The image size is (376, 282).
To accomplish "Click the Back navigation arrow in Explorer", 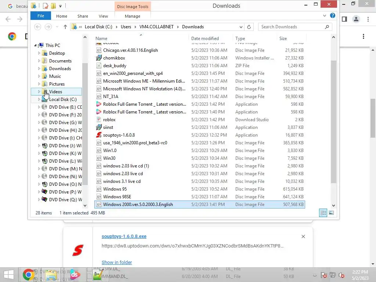I will pyautogui.click(x=38, y=27).
